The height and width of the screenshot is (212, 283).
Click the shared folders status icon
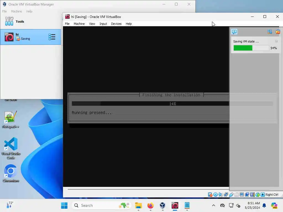(x=236, y=195)
